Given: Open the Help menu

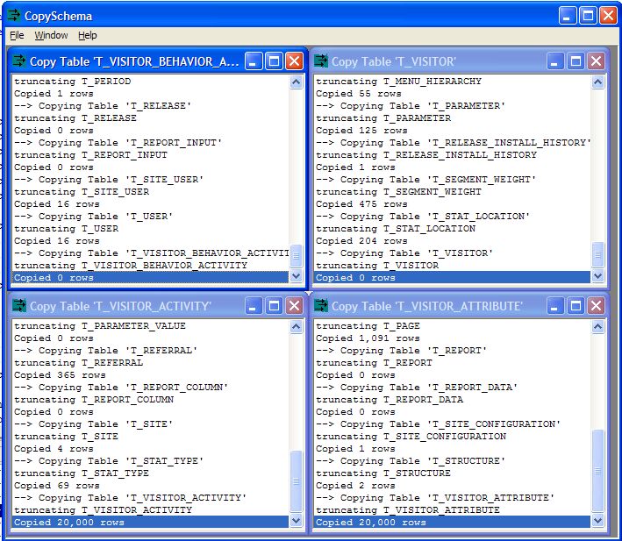Looking at the screenshot, I should 87,35.
